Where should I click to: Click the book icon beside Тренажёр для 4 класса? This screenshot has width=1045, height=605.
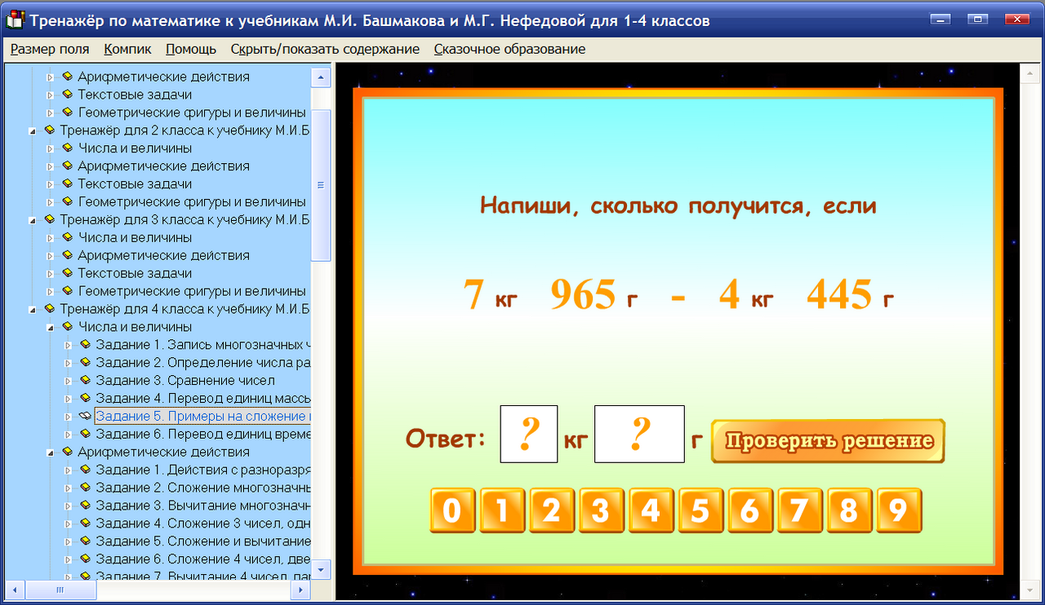click(49, 308)
